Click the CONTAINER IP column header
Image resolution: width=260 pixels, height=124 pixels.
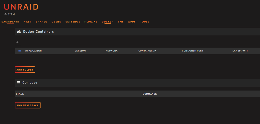point(147,51)
